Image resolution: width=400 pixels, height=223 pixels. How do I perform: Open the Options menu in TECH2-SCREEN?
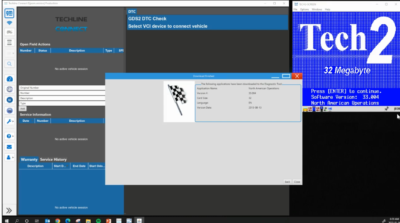click(x=304, y=9)
